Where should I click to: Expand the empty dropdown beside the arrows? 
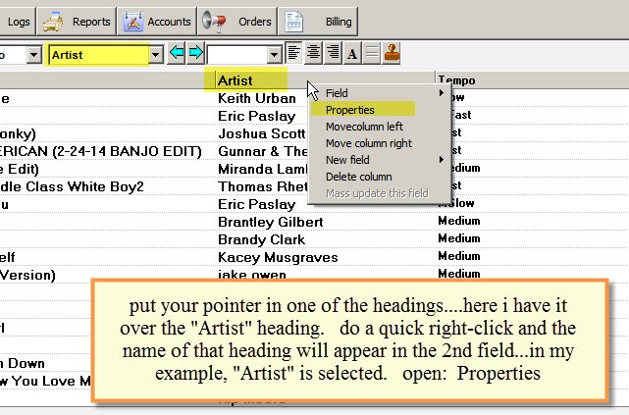click(x=275, y=55)
